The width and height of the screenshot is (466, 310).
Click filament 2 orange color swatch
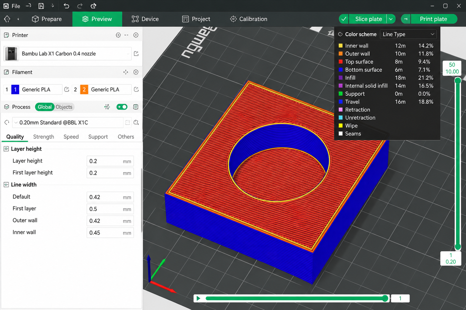(x=84, y=89)
